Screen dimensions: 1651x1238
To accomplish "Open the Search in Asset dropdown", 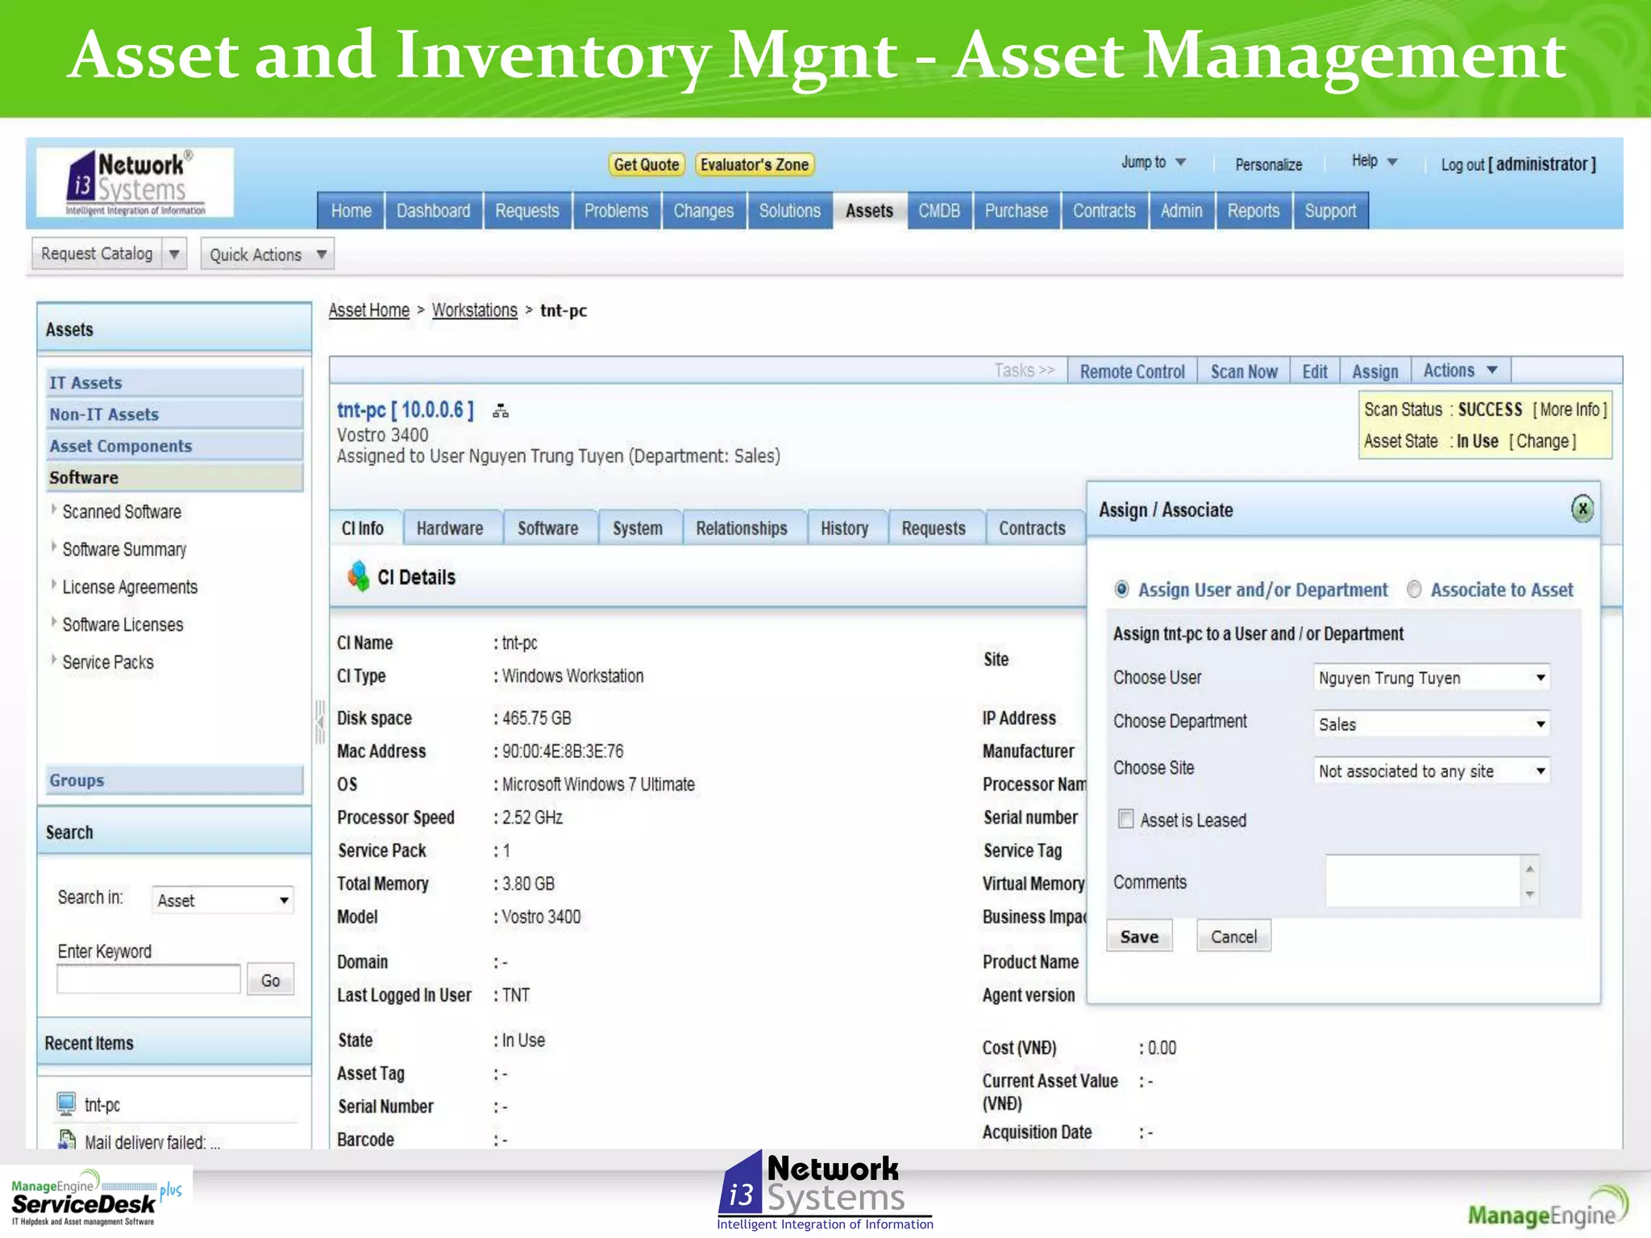I will click(x=222, y=899).
